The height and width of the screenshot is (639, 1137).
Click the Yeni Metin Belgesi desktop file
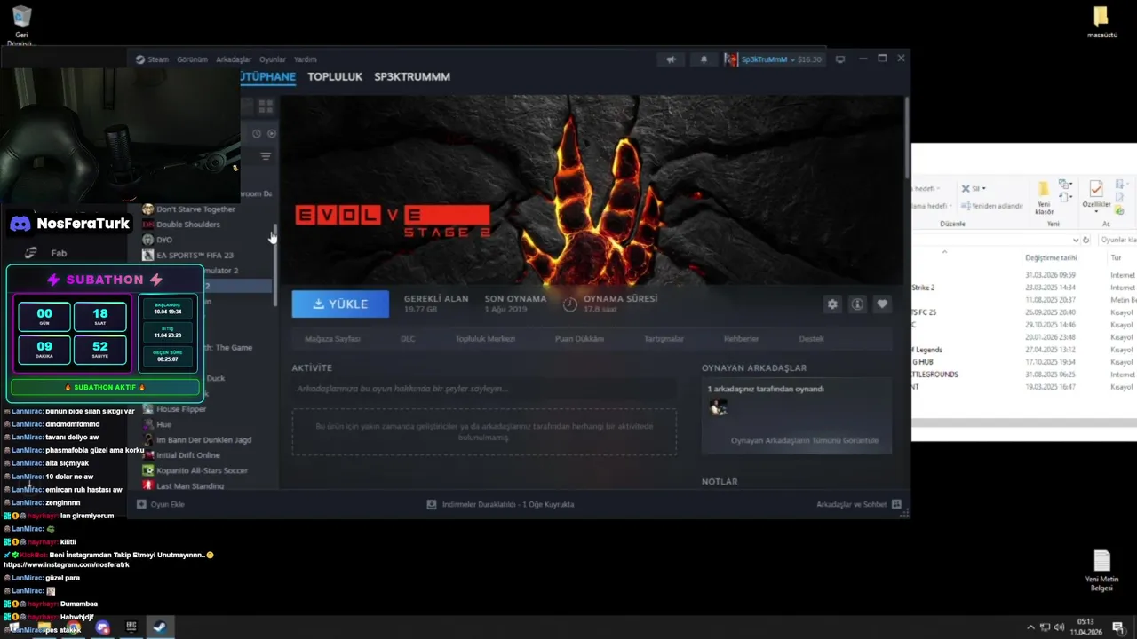(x=1101, y=571)
